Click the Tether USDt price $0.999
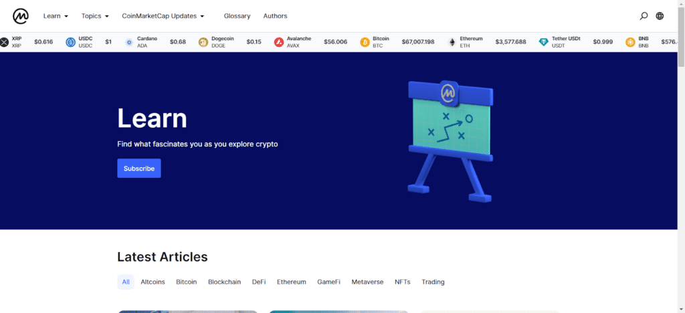Screen dimensions: 685x313 pos(603,42)
